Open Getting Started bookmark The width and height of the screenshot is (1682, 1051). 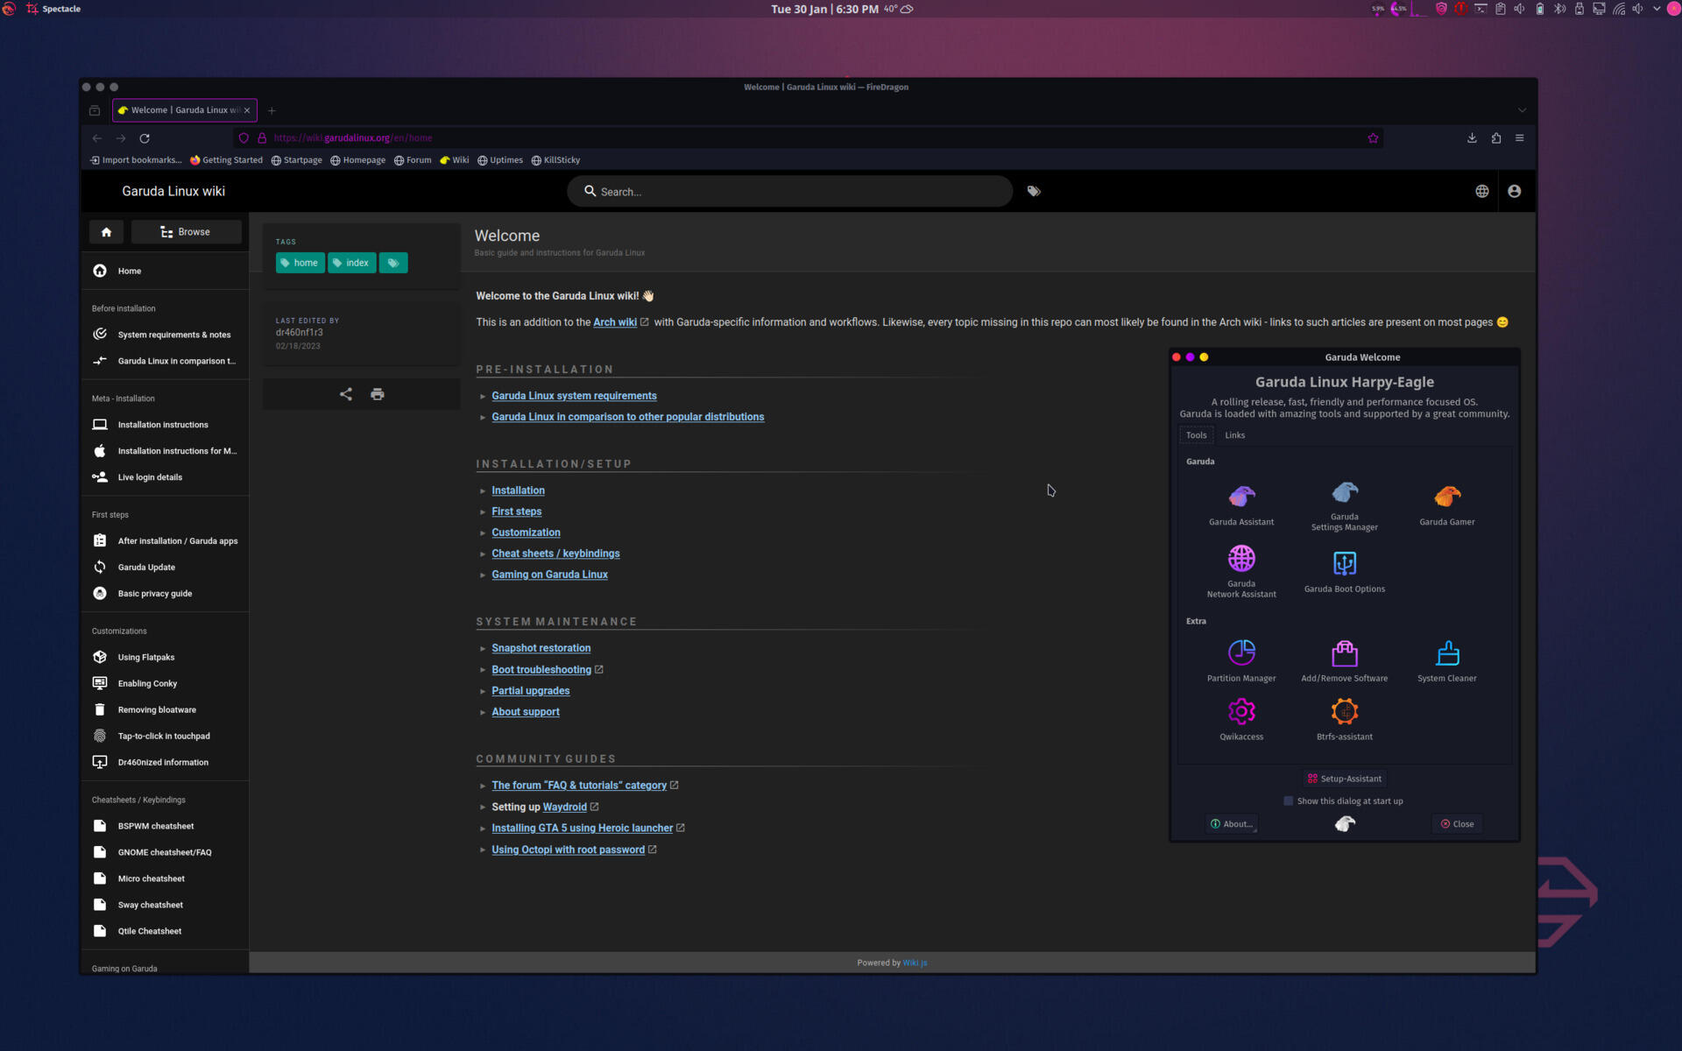pos(226,160)
